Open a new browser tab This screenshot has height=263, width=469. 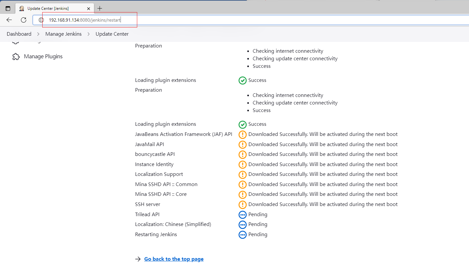pyautogui.click(x=100, y=9)
